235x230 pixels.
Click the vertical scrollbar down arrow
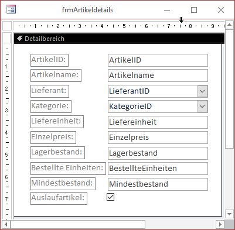(x=229, y=214)
